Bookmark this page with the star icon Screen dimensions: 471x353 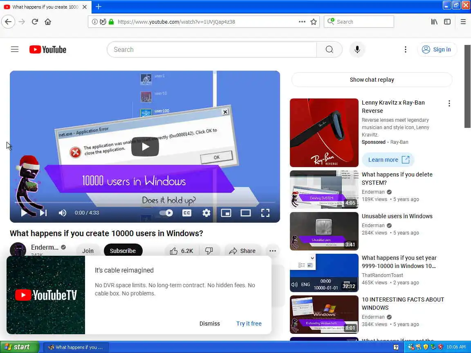click(x=314, y=22)
